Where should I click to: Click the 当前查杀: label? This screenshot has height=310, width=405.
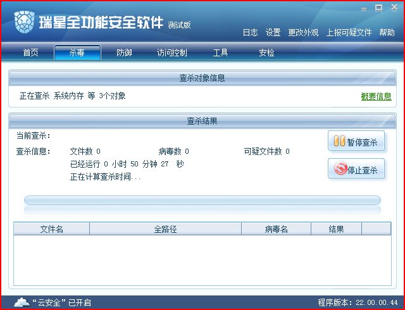point(34,135)
